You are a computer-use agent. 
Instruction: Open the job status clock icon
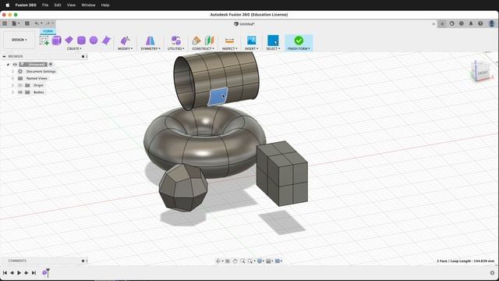(461, 23)
